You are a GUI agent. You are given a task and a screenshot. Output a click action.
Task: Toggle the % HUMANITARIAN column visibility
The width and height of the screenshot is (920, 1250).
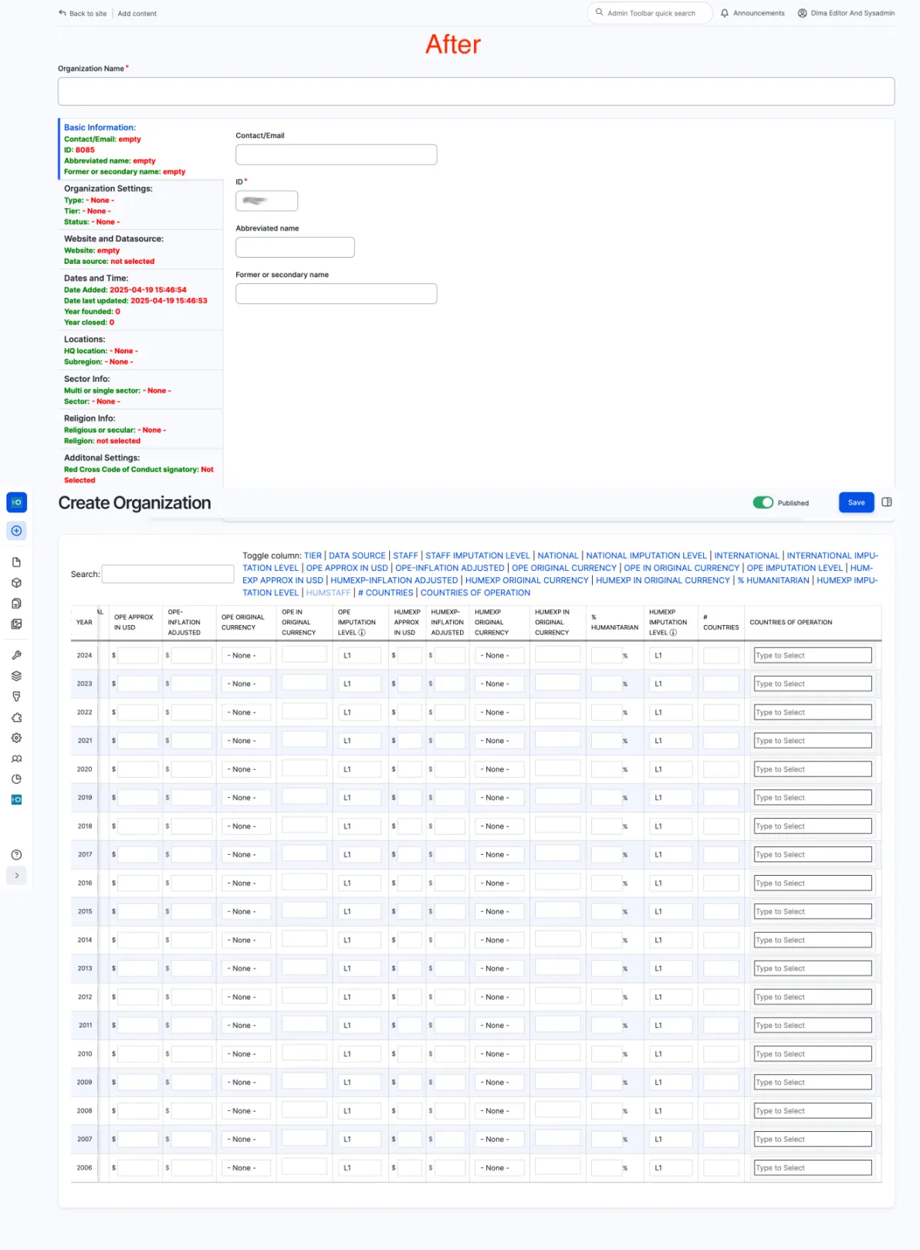[x=773, y=580]
